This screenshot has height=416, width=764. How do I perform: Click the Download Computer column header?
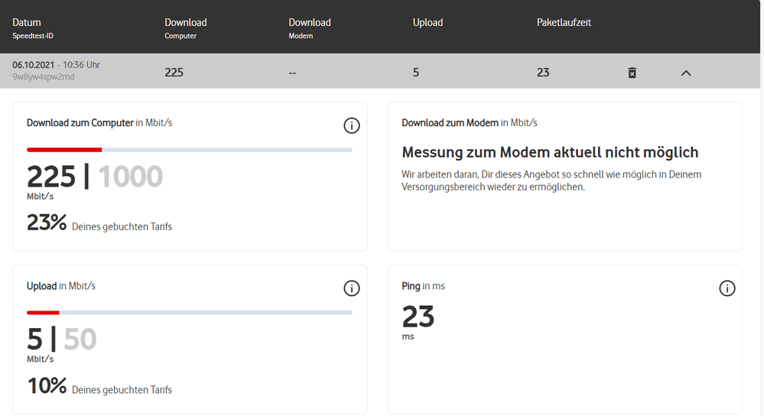(x=186, y=23)
